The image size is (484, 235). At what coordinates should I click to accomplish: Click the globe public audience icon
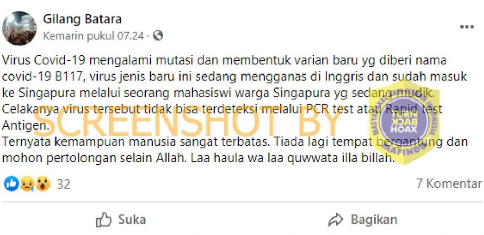click(158, 36)
